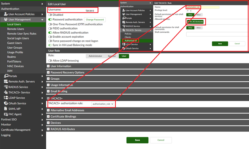Click the plus icon beside Usage Information
249x149 pixels.
[48, 85]
